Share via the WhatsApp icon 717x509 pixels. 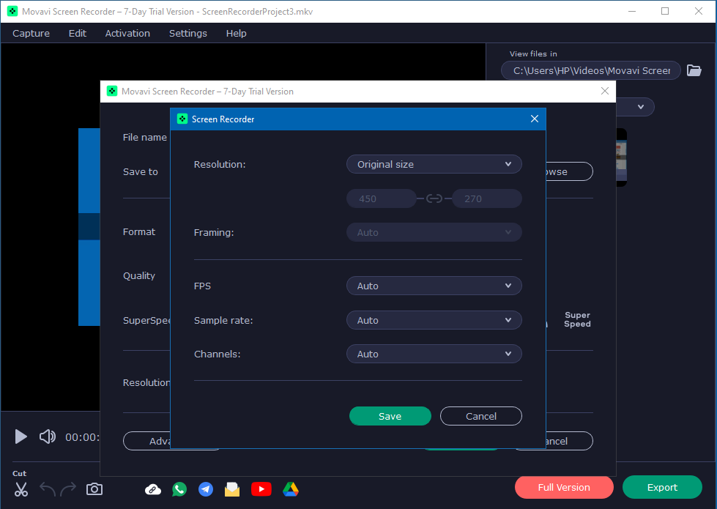point(179,489)
